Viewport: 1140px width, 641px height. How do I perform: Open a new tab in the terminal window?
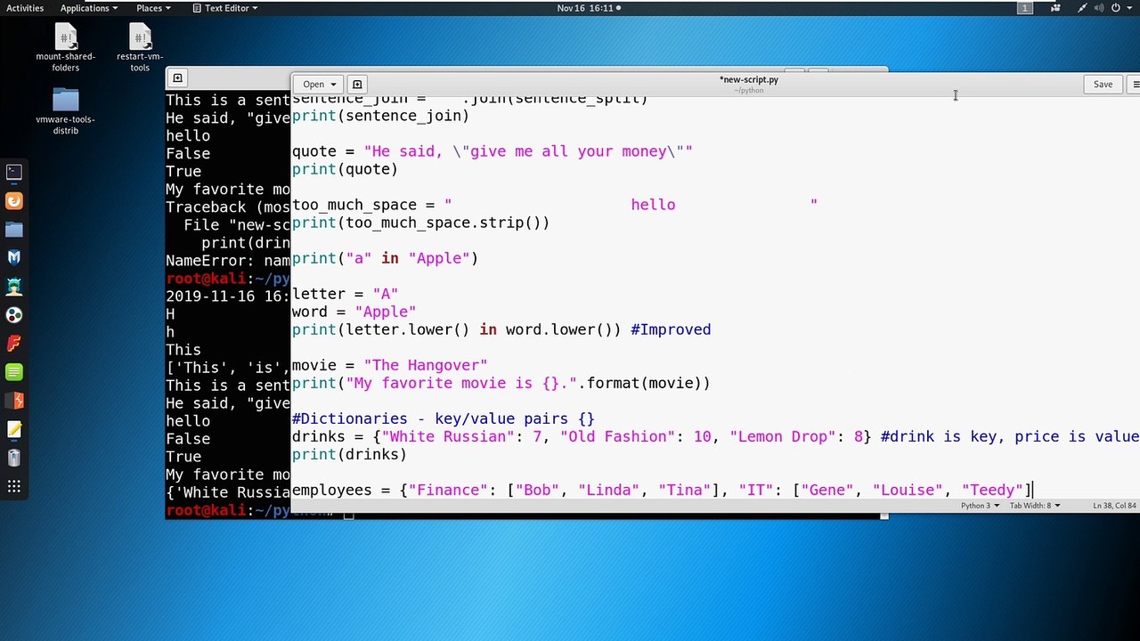[177, 78]
